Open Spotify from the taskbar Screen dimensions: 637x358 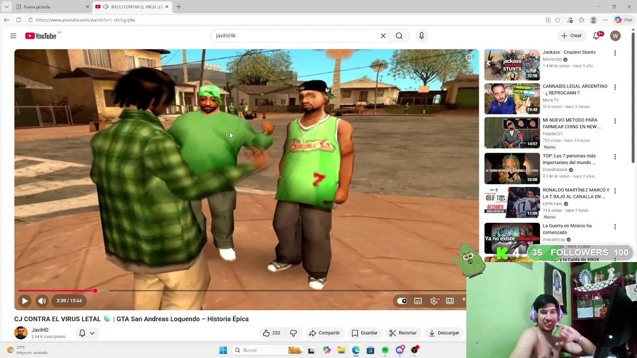(385, 350)
